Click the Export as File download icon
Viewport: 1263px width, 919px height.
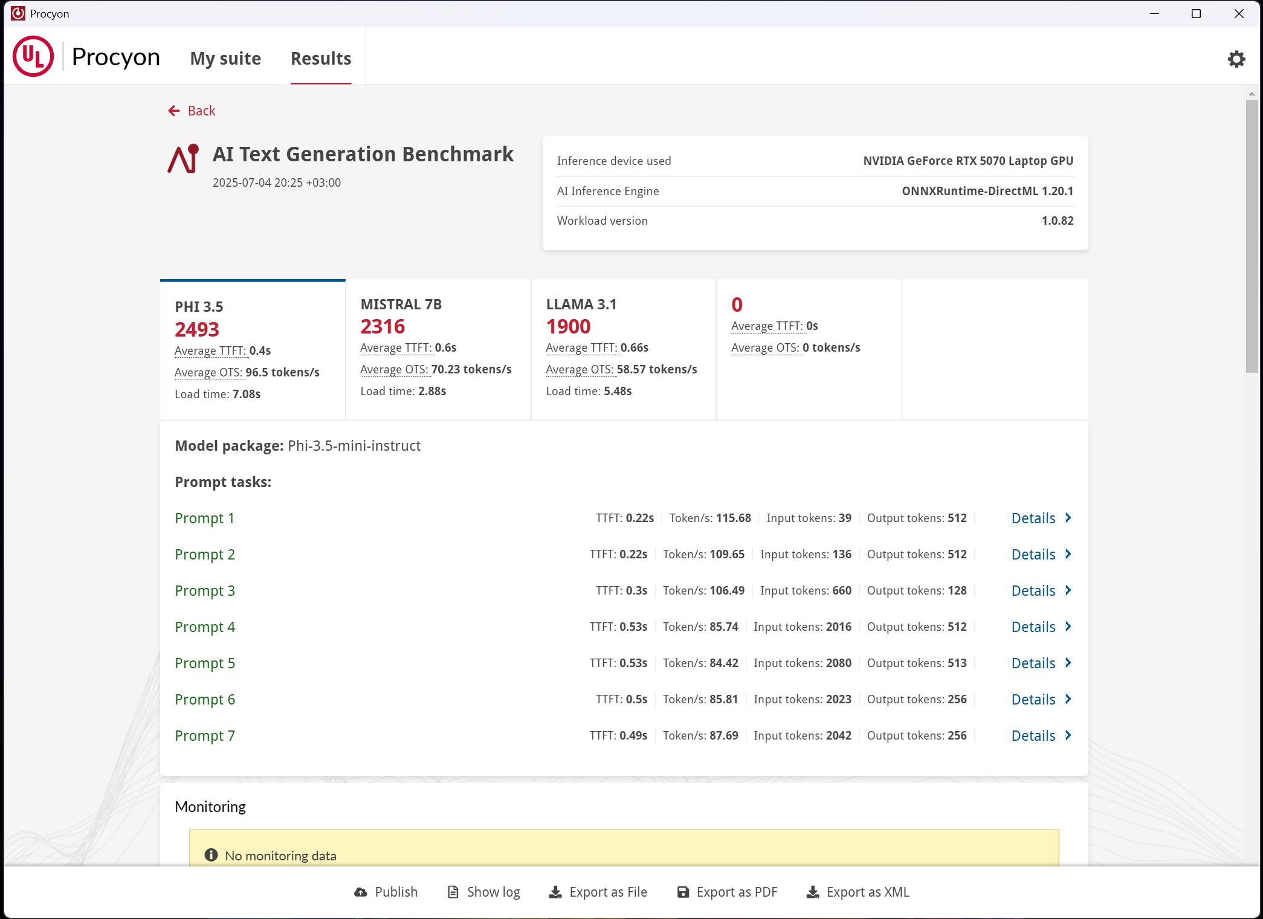(555, 892)
